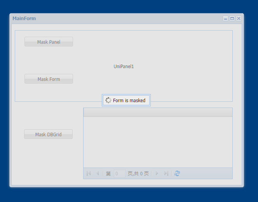Refresh the grid with the reload icon
This screenshot has width=258, height=202.
(x=177, y=173)
